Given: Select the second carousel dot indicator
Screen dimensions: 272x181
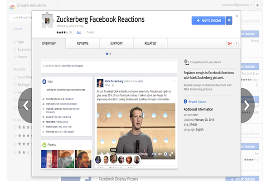Looking at the screenshot, I should click(x=110, y=54).
